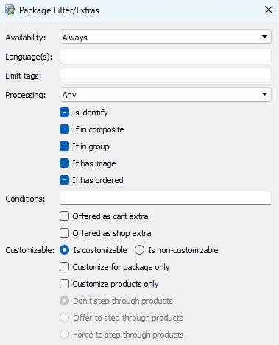Select Offer to step through products option

[x=65, y=318]
